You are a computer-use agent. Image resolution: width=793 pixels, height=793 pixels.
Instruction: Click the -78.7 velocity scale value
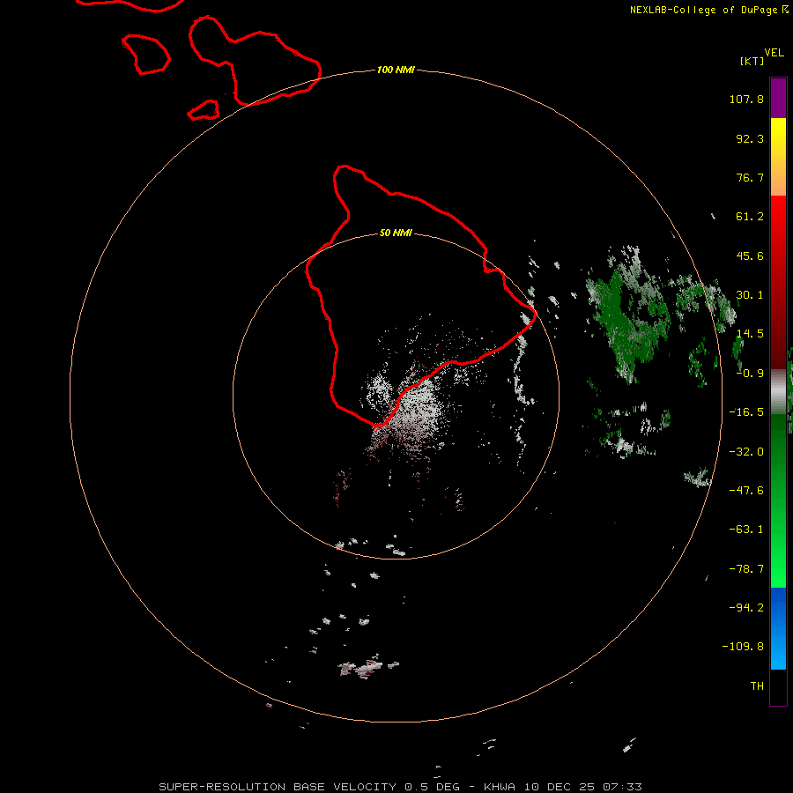746,569
